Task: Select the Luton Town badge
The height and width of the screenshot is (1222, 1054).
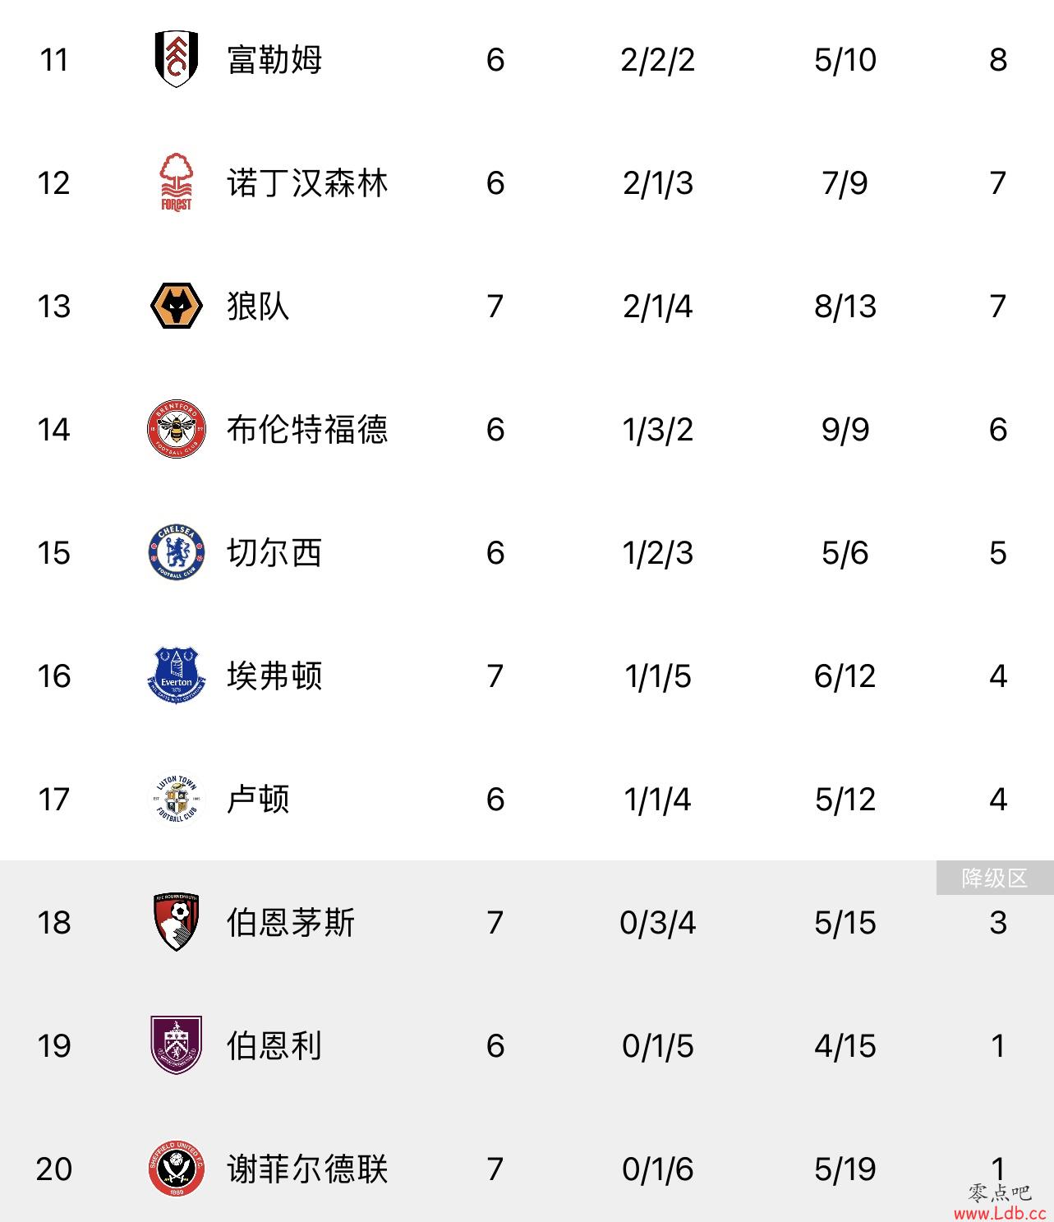Action: tap(176, 799)
